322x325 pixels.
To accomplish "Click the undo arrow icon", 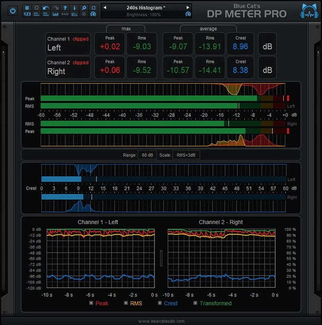I will (x=46, y=8).
